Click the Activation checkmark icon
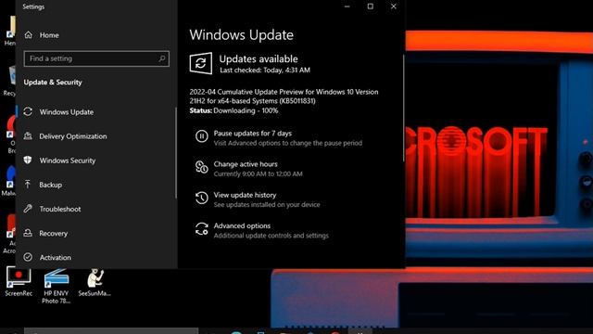 click(28, 257)
